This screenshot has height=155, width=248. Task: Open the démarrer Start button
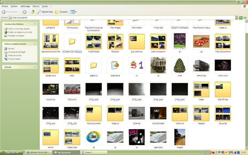pyautogui.click(x=11, y=152)
